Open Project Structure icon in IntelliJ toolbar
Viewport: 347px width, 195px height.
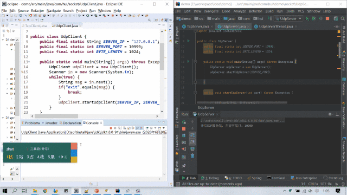[336, 19]
